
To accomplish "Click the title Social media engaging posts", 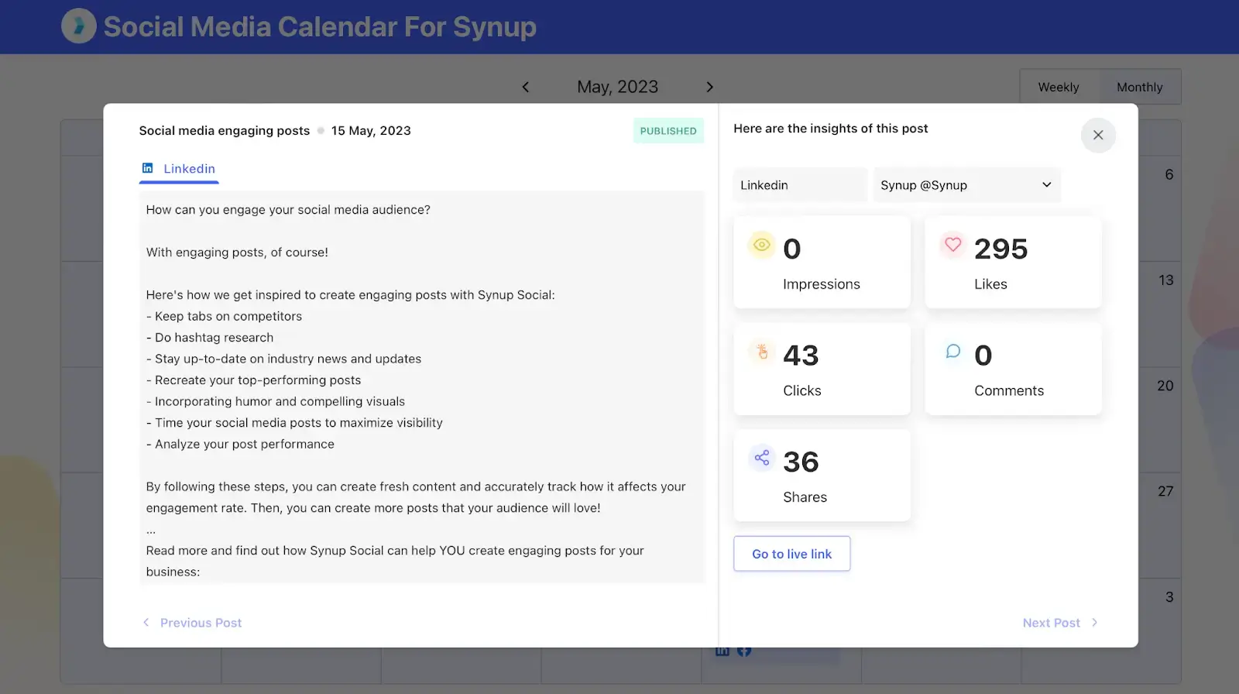I will click(x=225, y=131).
